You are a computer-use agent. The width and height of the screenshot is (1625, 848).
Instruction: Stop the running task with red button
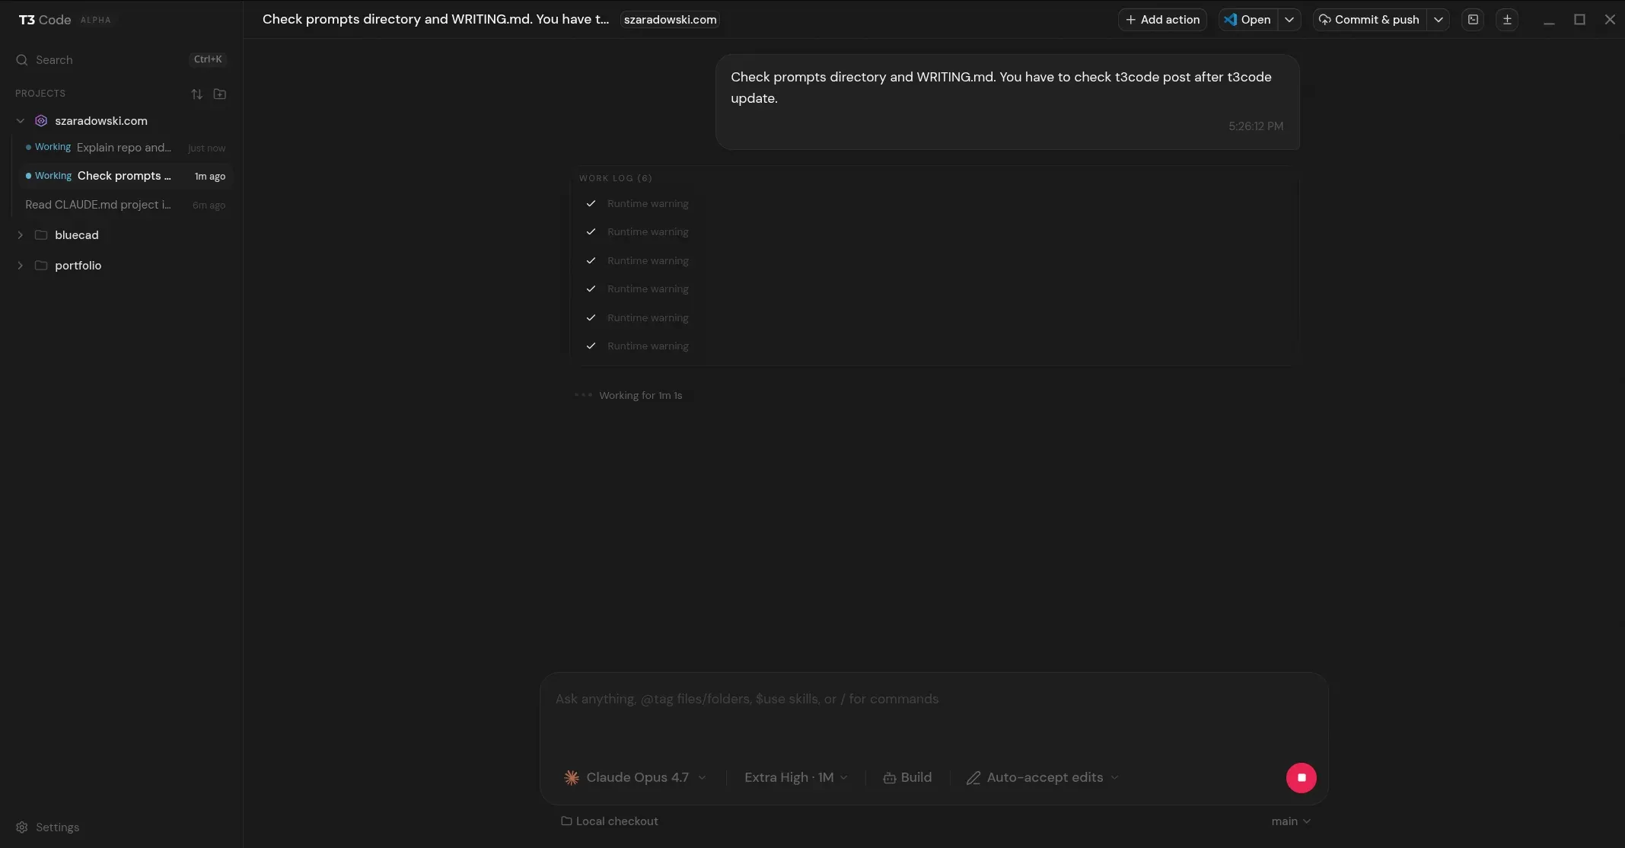pyautogui.click(x=1302, y=778)
